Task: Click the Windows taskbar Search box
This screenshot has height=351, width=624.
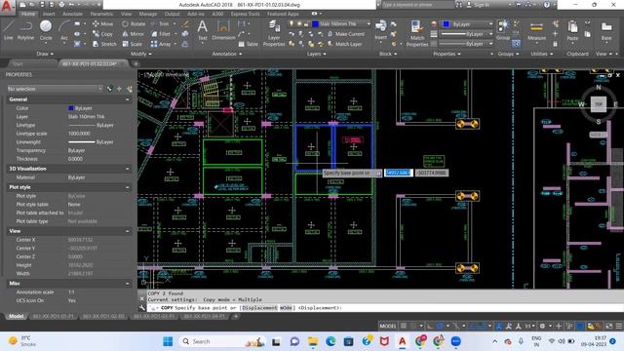Action: [x=220, y=341]
